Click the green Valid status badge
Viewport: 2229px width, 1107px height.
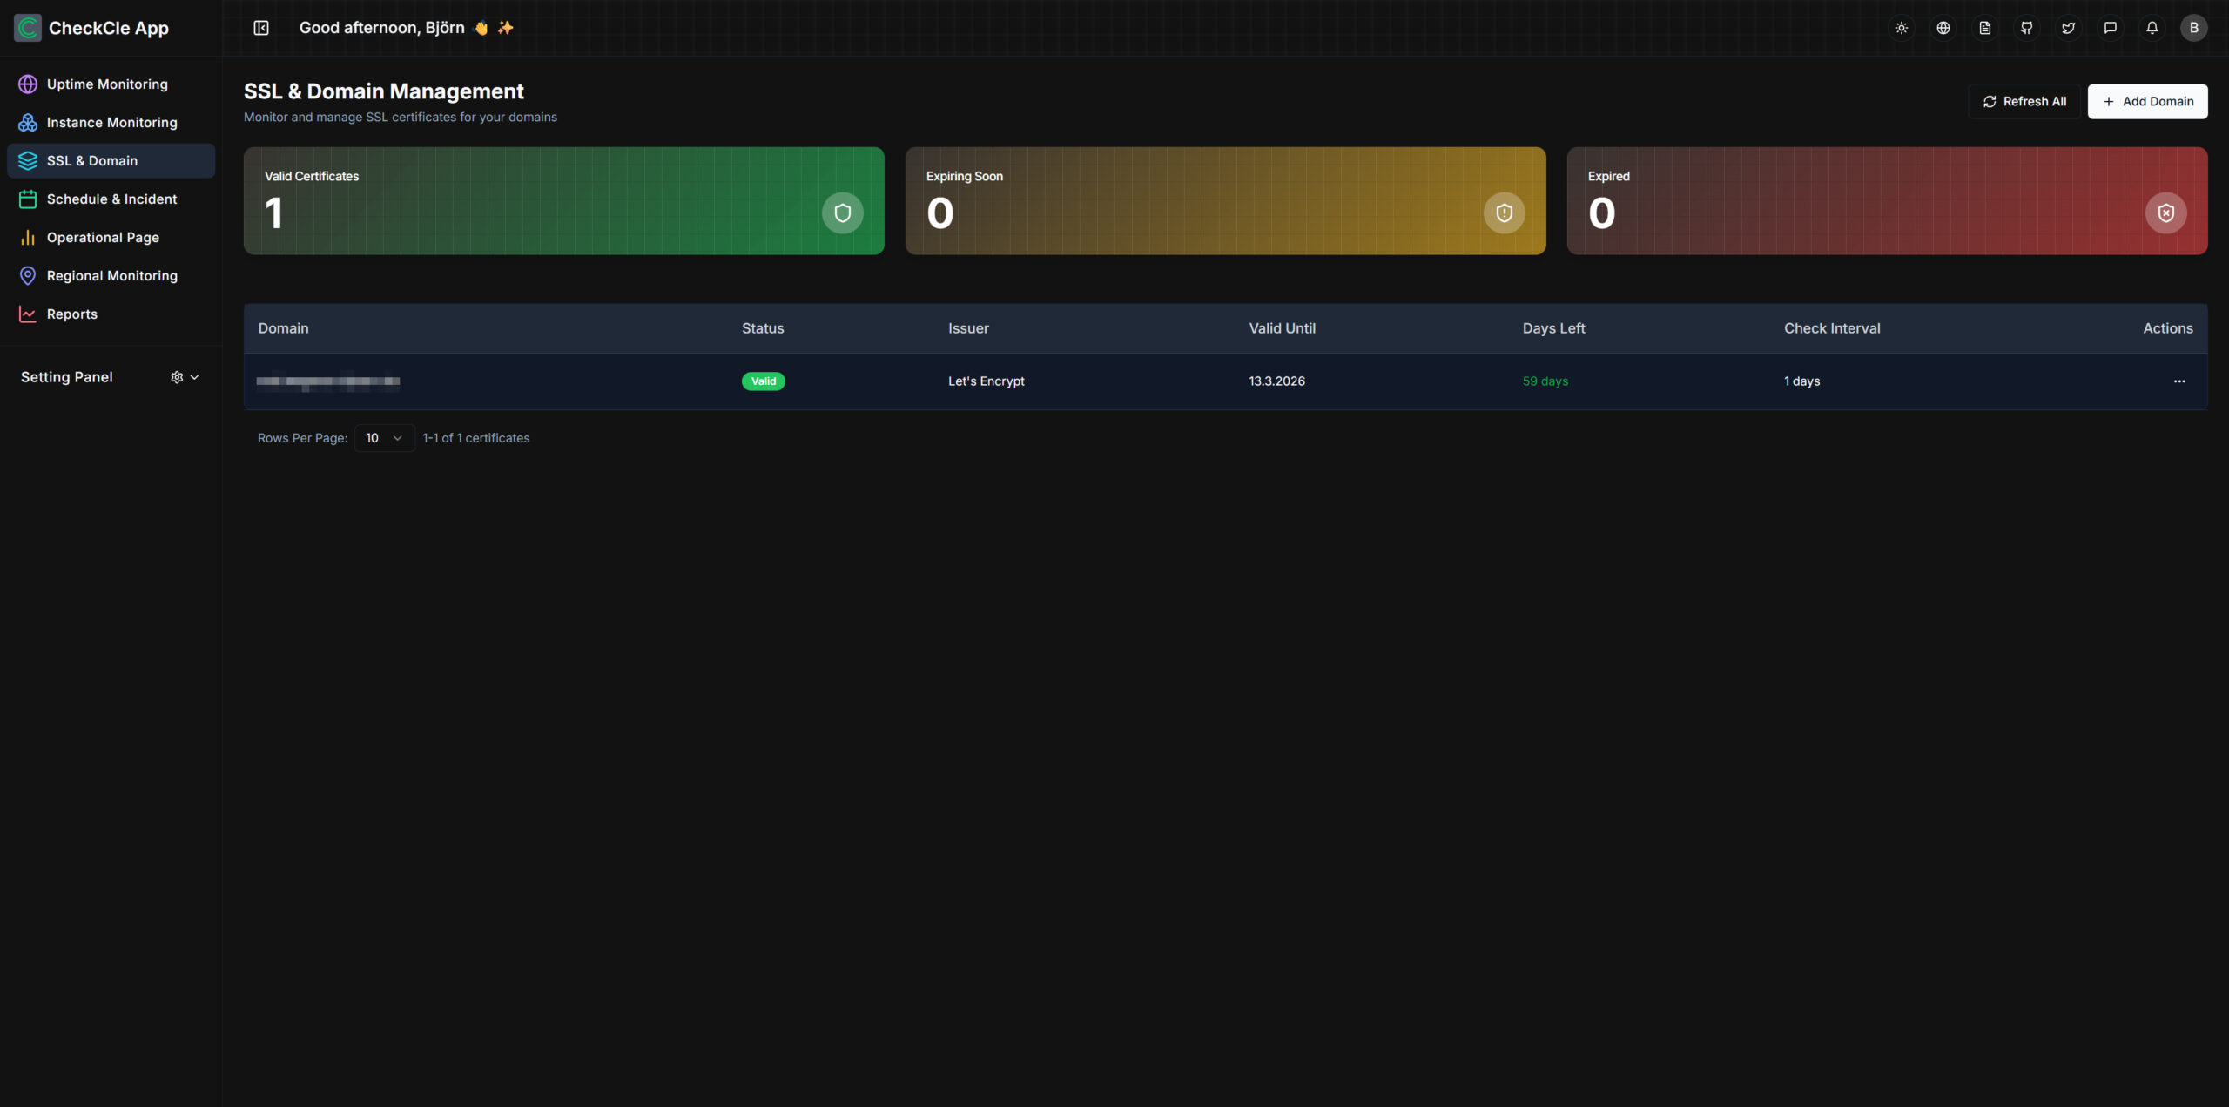(764, 381)
